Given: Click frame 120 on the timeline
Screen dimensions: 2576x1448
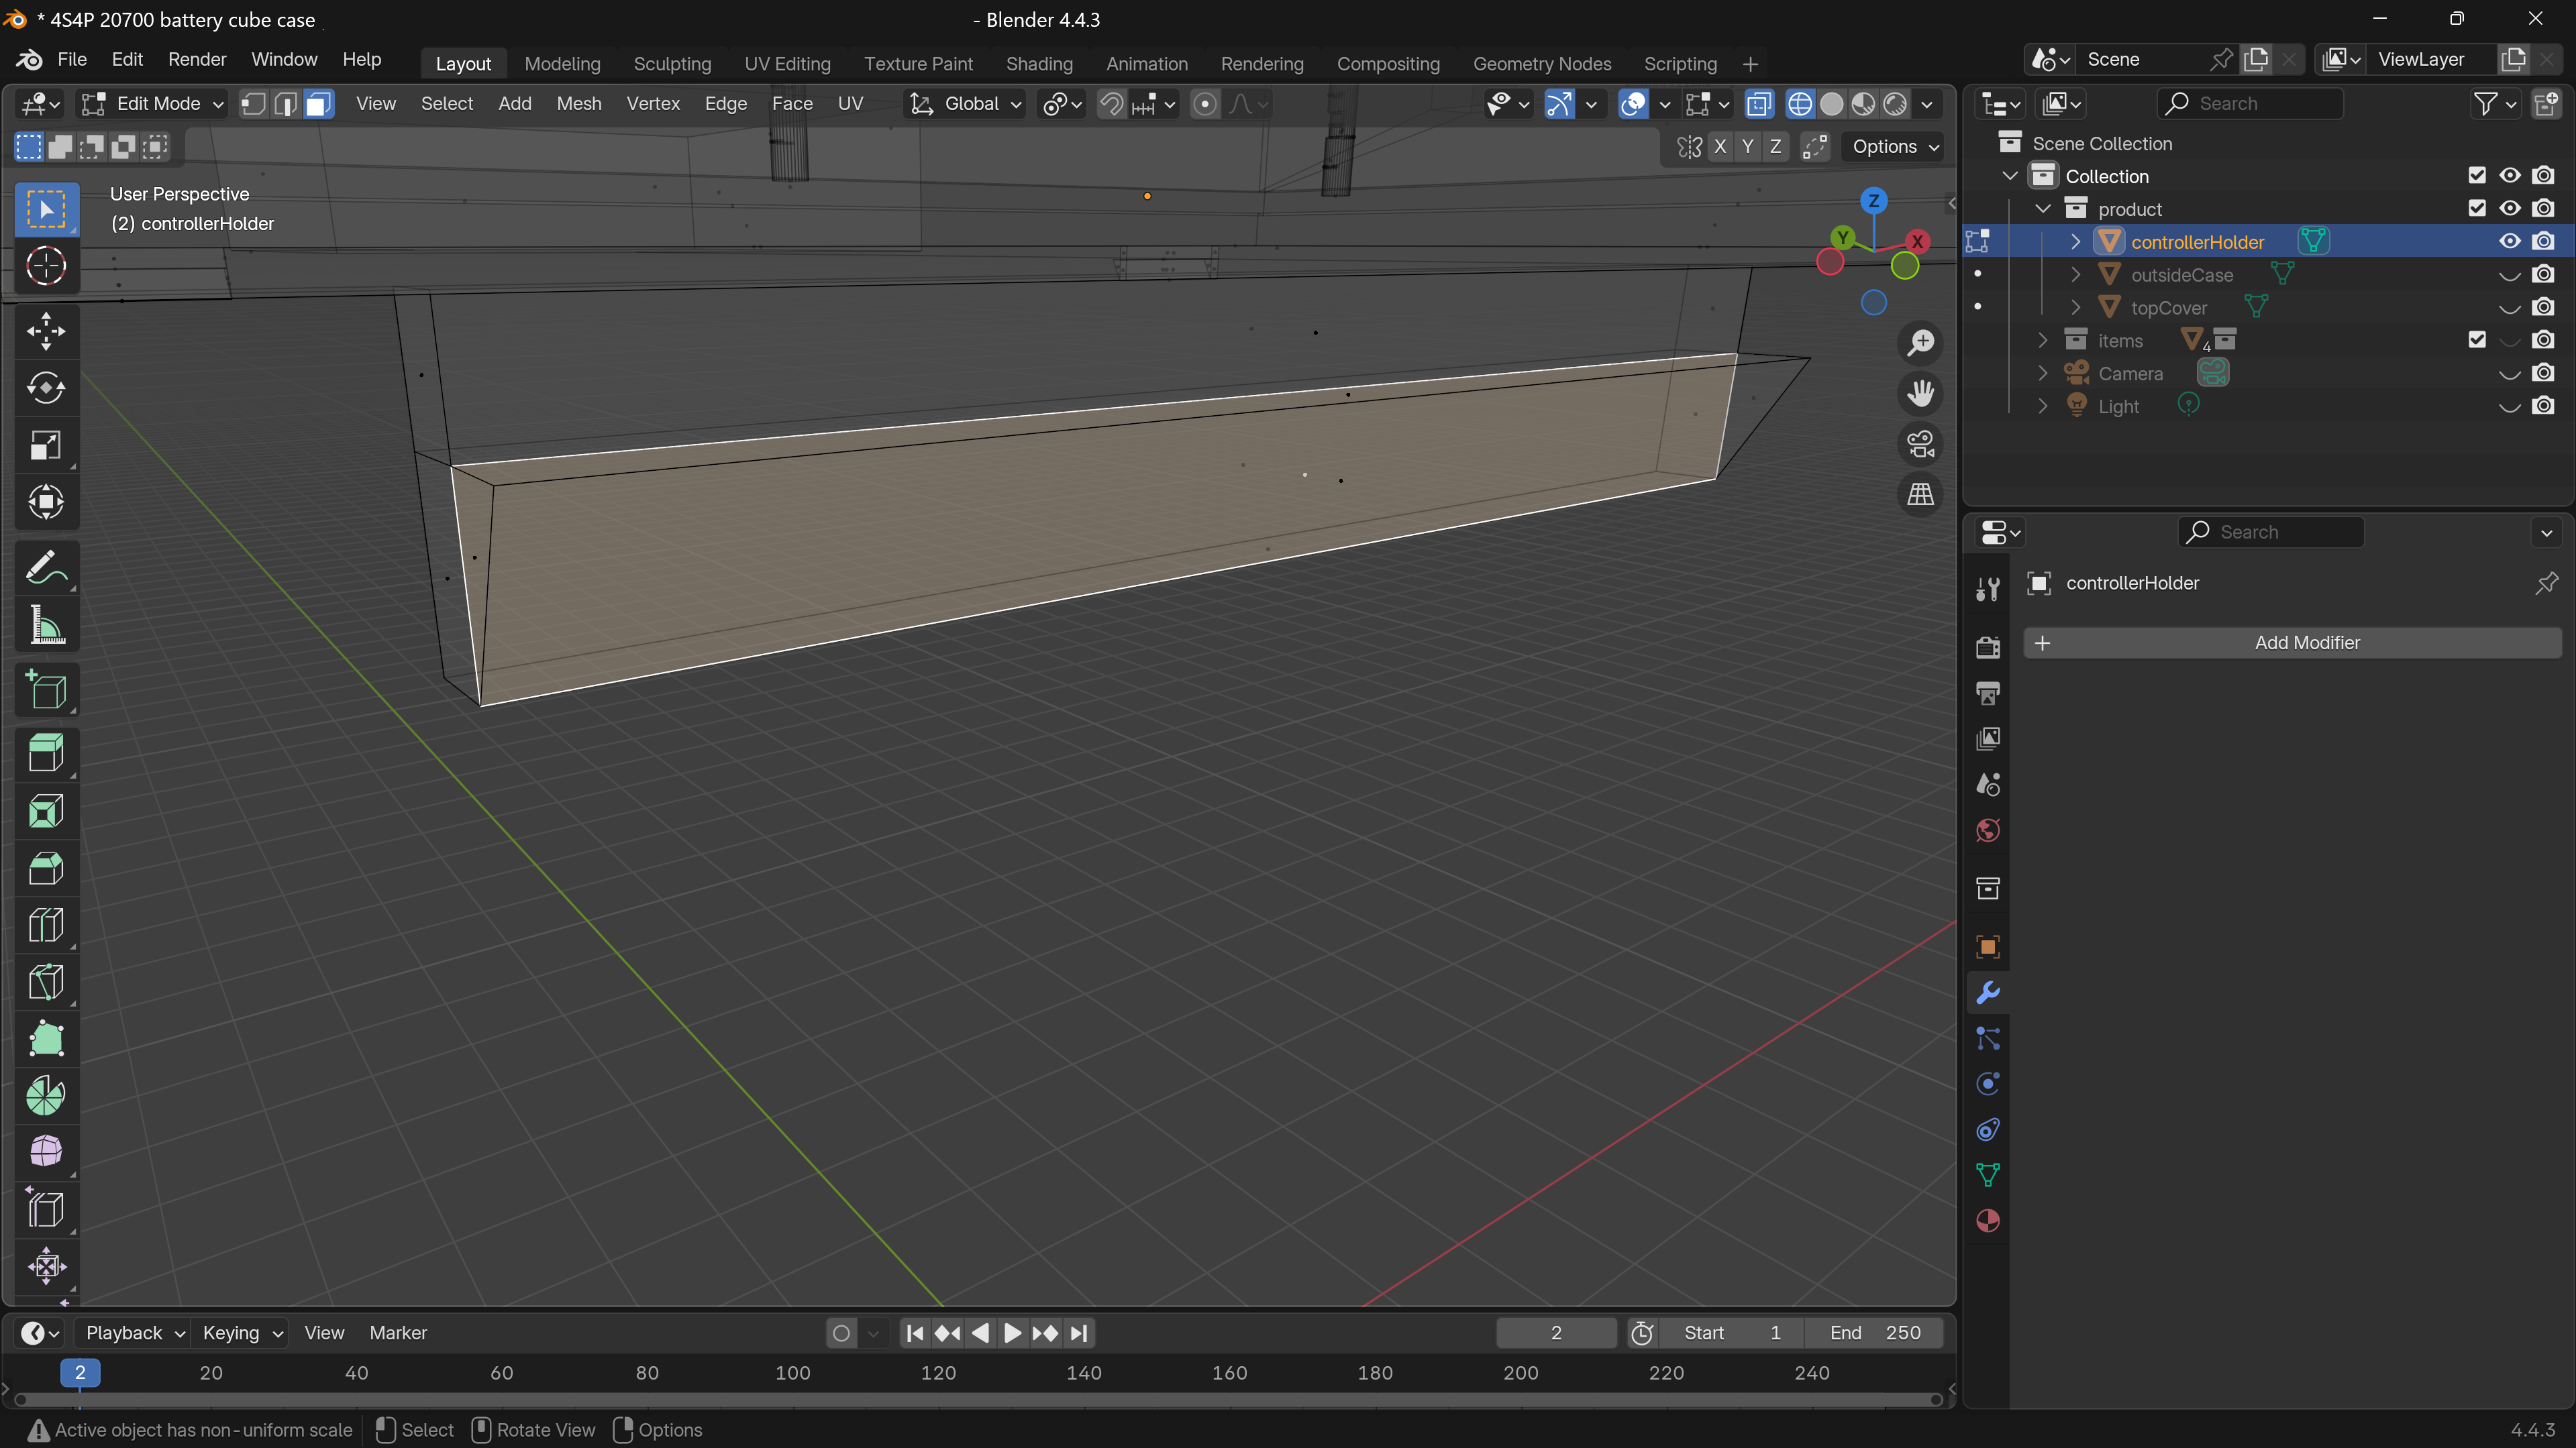Looking at the screenshot, I should (x=938, y=1373).
